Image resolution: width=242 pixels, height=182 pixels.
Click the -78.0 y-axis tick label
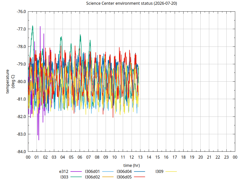21,47
